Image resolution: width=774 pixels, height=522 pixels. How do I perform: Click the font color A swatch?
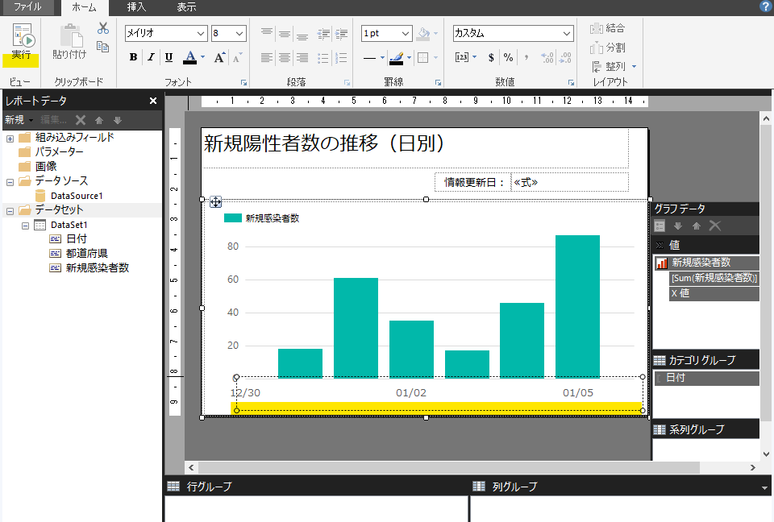tap(189, 57)
